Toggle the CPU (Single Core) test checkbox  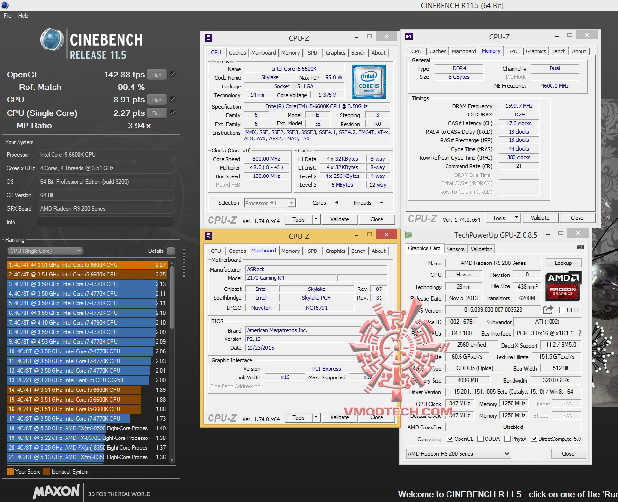[172, 113]
